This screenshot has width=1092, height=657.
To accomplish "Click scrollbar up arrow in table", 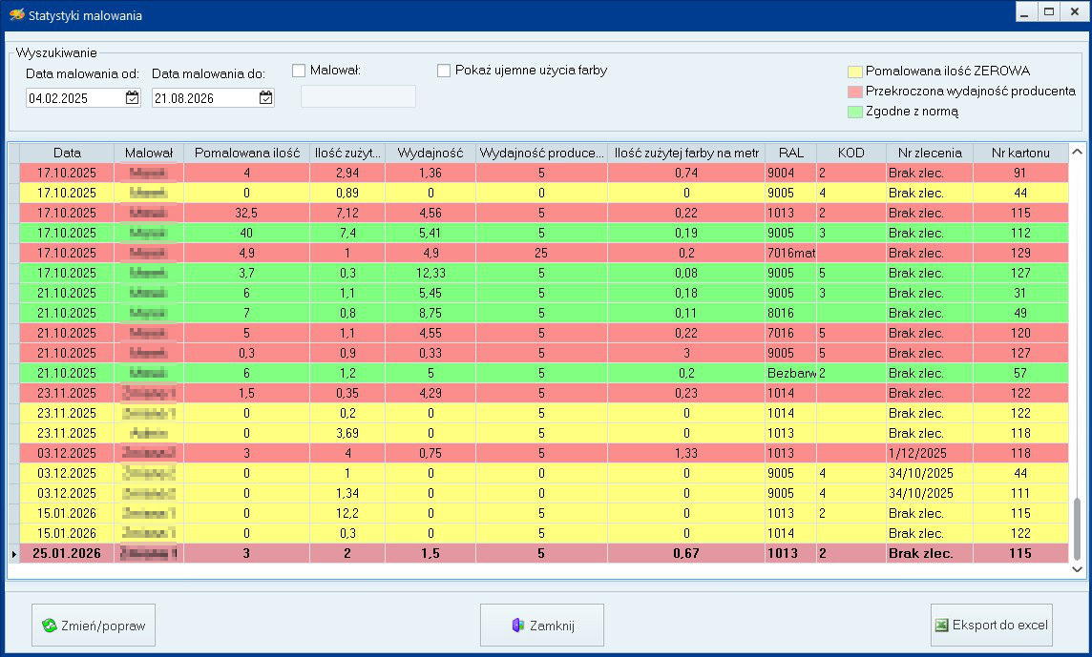I will point(1077,152).
